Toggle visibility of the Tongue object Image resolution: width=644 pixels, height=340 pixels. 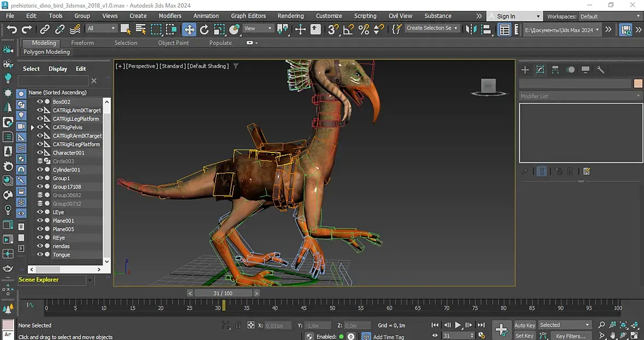point(40,254)
